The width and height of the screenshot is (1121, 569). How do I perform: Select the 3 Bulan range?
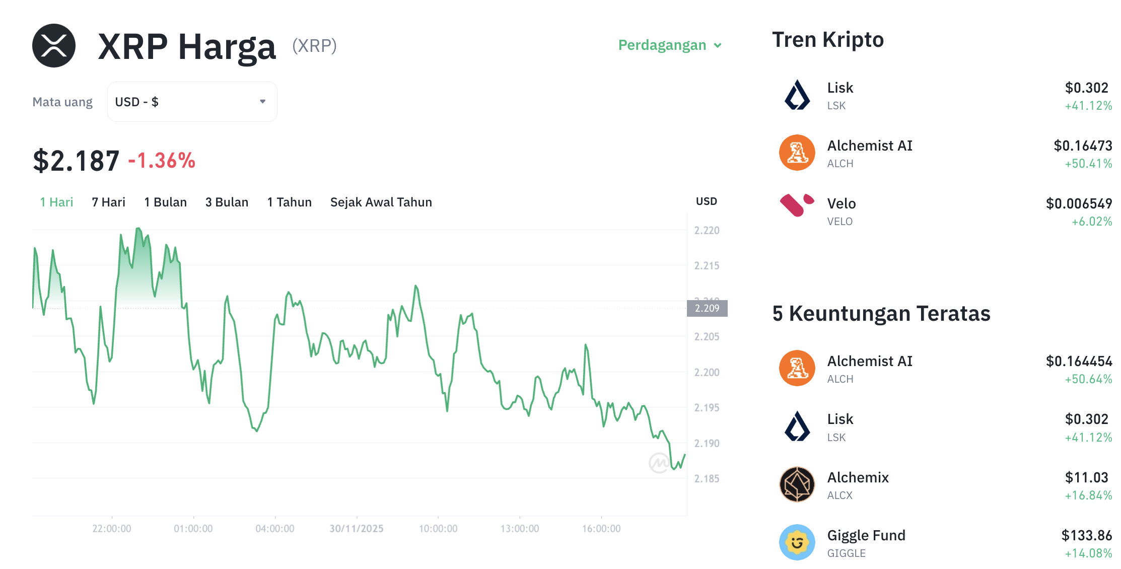coord(227,202)
